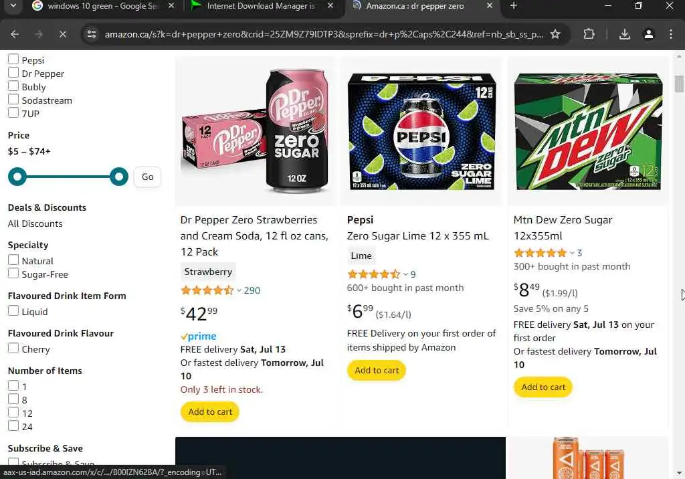Open the Chrome profile icon
This screenshot has width=685, height=479.
click(x=648, y=34)
